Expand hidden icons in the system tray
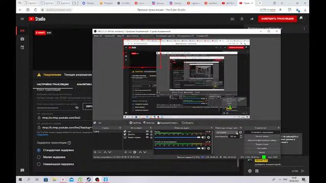Viewport: 326px width, 183px height. coord(280,179)
